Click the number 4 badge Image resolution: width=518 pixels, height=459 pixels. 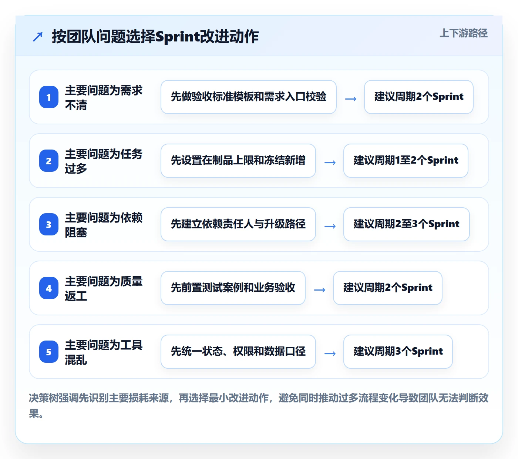[49, 288]
